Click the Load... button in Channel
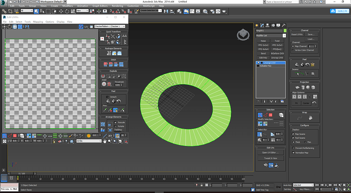The width and height of the screenshot is (351, 193). pos(311,39)
